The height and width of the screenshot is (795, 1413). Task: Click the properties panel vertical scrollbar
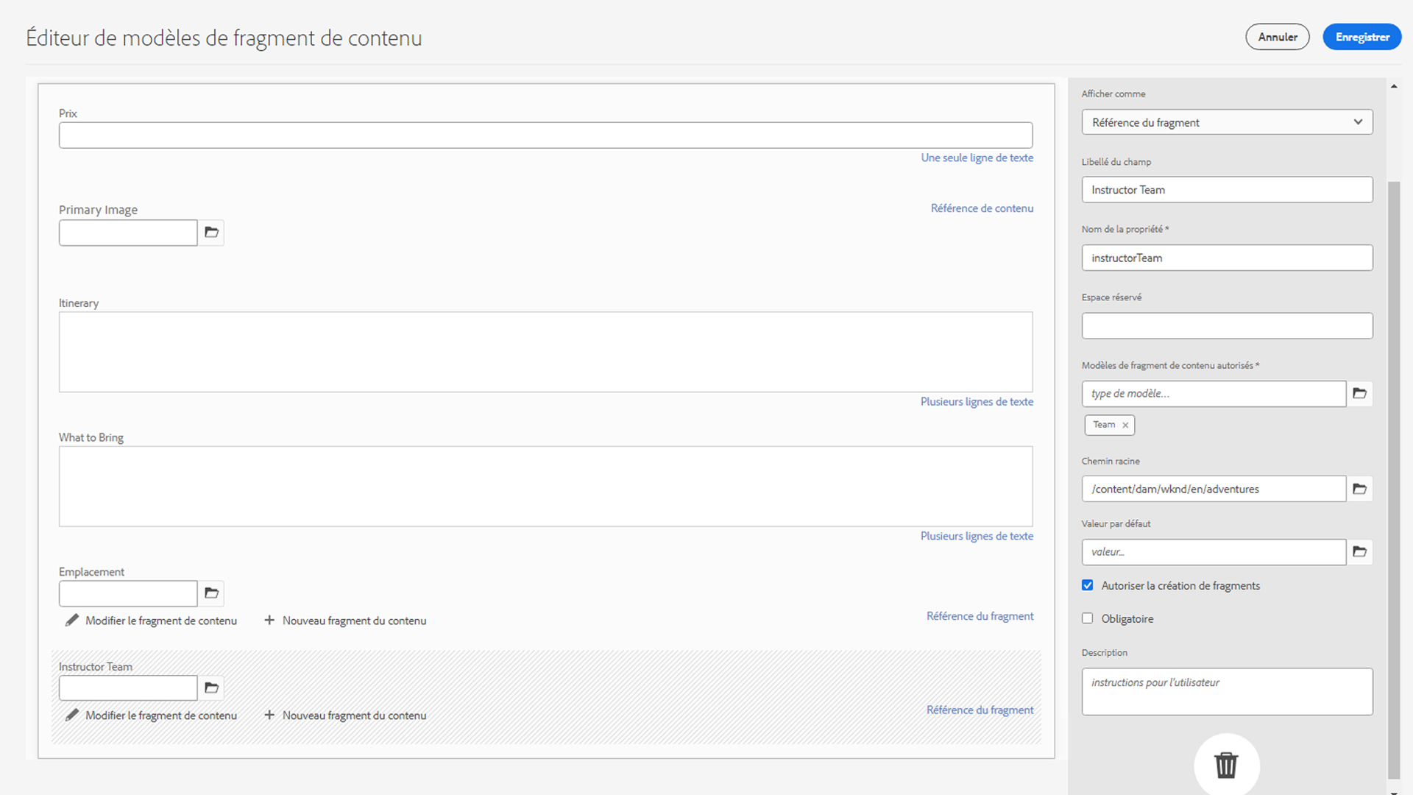pos(1393,478)
